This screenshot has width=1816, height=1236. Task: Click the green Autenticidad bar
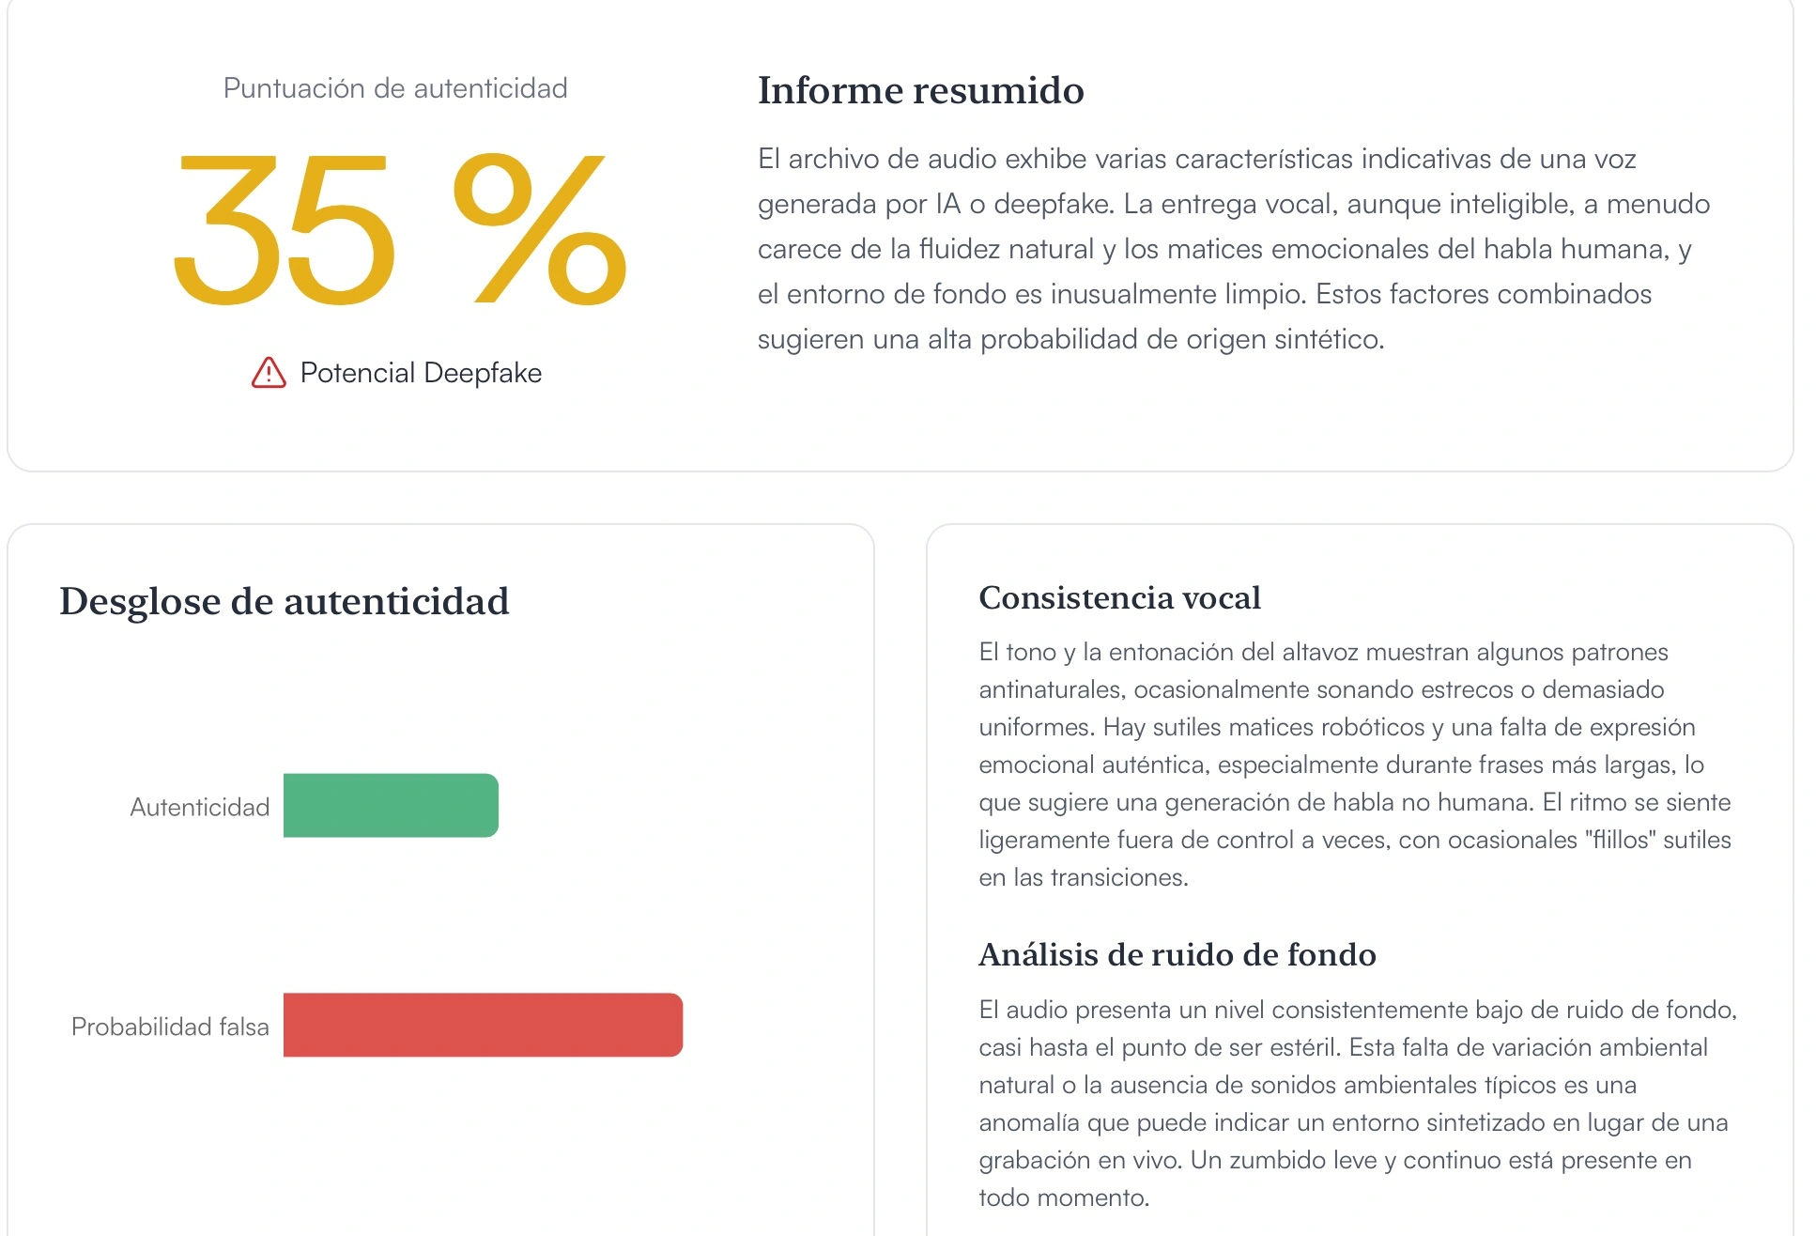(x=391, y=805)
